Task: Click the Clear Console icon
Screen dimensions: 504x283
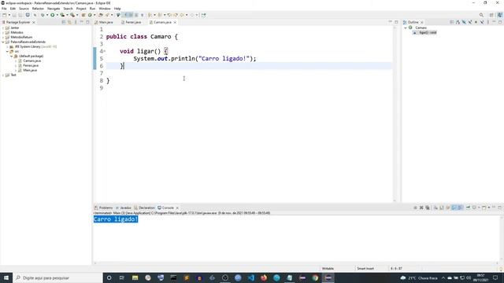Action: point(435,208)
